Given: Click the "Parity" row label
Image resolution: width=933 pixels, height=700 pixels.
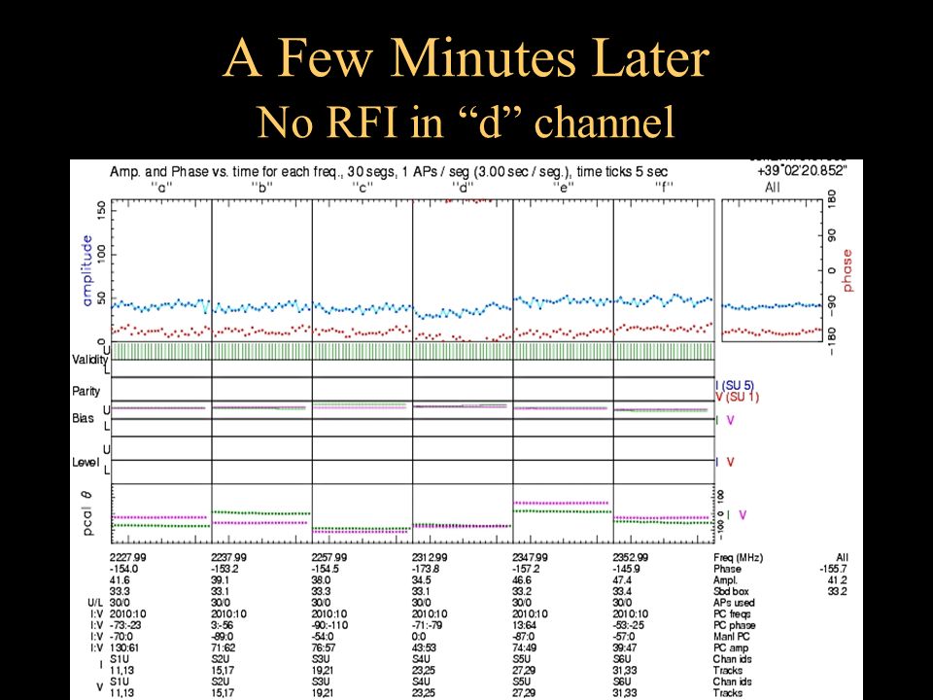Looking at the screenshot, I should click(x=86, y=391).
